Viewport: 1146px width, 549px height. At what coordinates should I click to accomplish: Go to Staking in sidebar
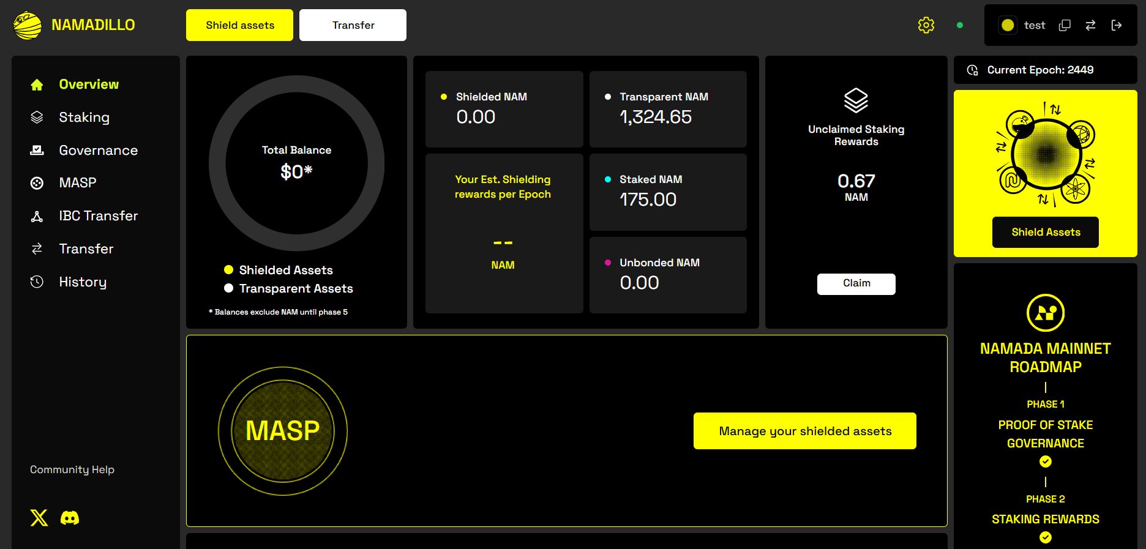pos(84,118)
